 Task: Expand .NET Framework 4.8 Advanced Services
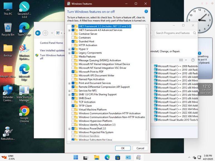point(69,30)
